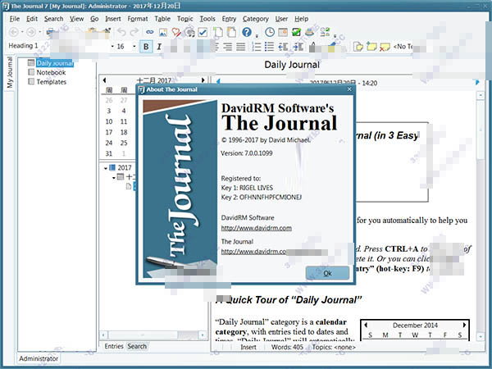The height and width of the screenshot is (369, 492).
Task: Open help with the blue question mark icon
Action: [247, 32]
